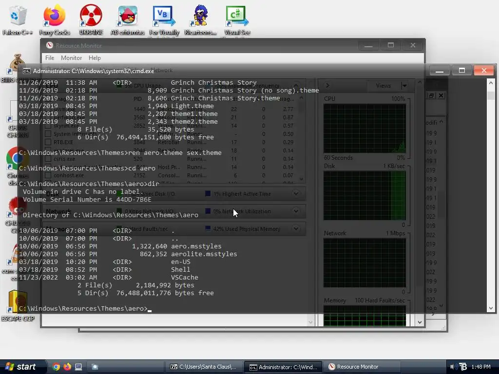Switch to the 7-Zip C:\Users\Santa Claus taskbar button
499x374 pixels.
(x=204, y=367)
